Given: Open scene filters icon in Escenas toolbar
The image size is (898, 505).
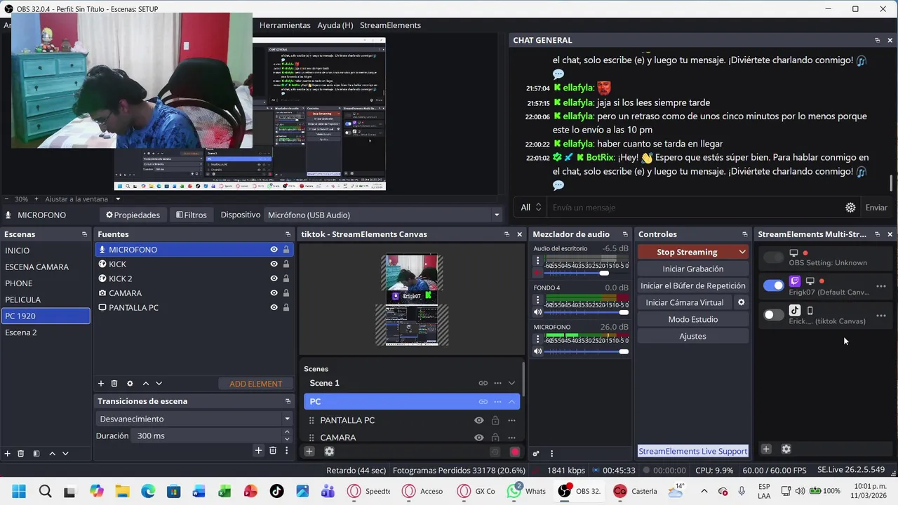Looking at the screenshot, I should click(x=36, y=454).
